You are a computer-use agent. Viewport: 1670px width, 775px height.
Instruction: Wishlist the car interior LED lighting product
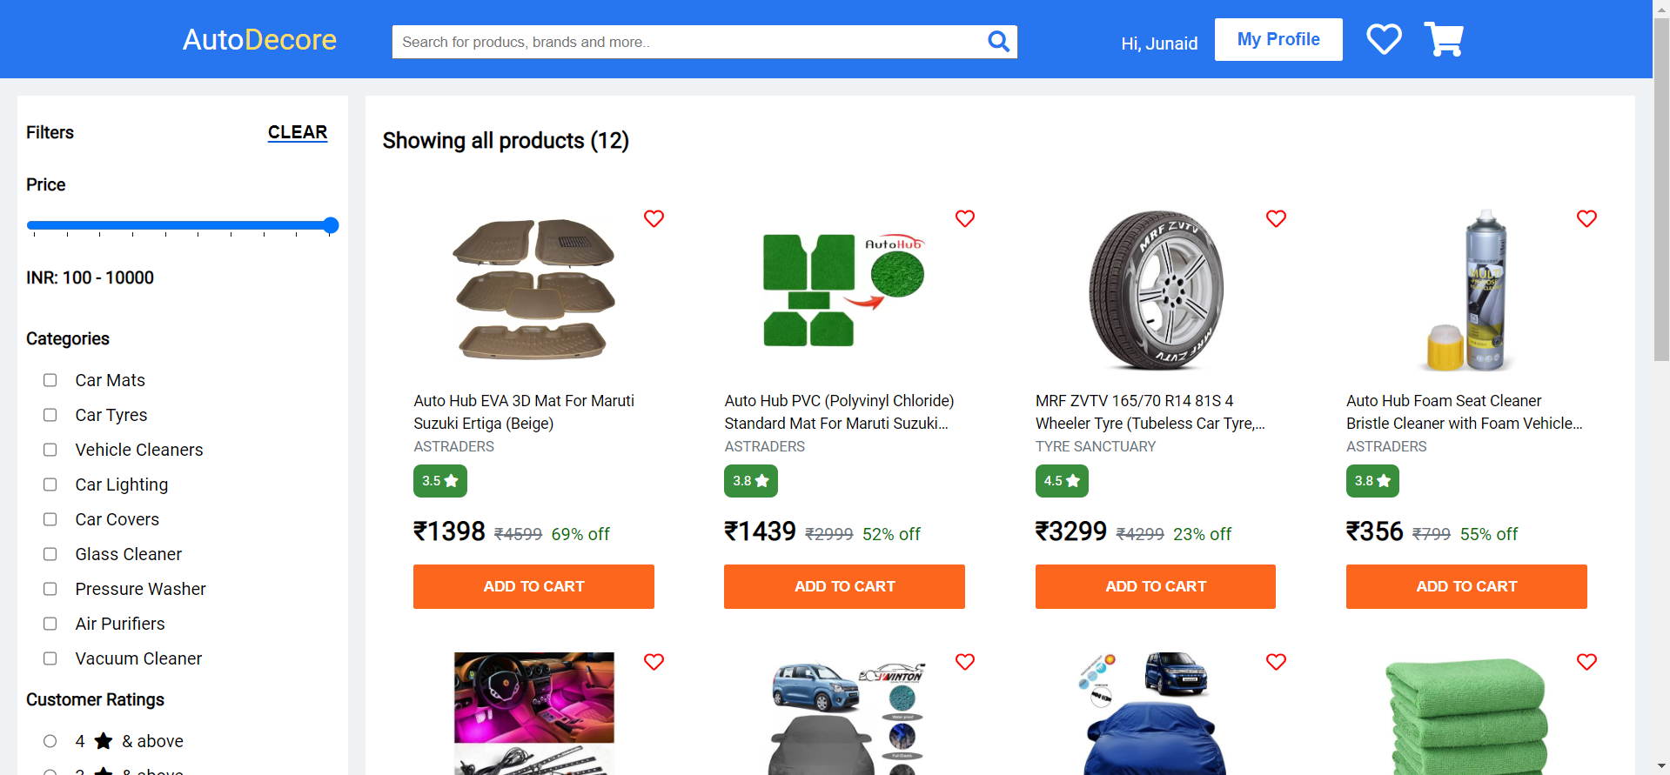click(654, 662)
